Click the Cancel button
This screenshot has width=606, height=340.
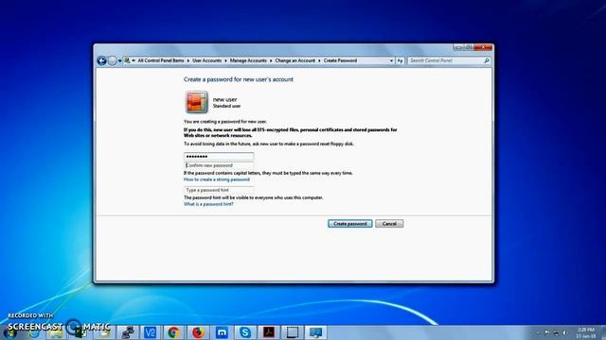tap(389, 224)
